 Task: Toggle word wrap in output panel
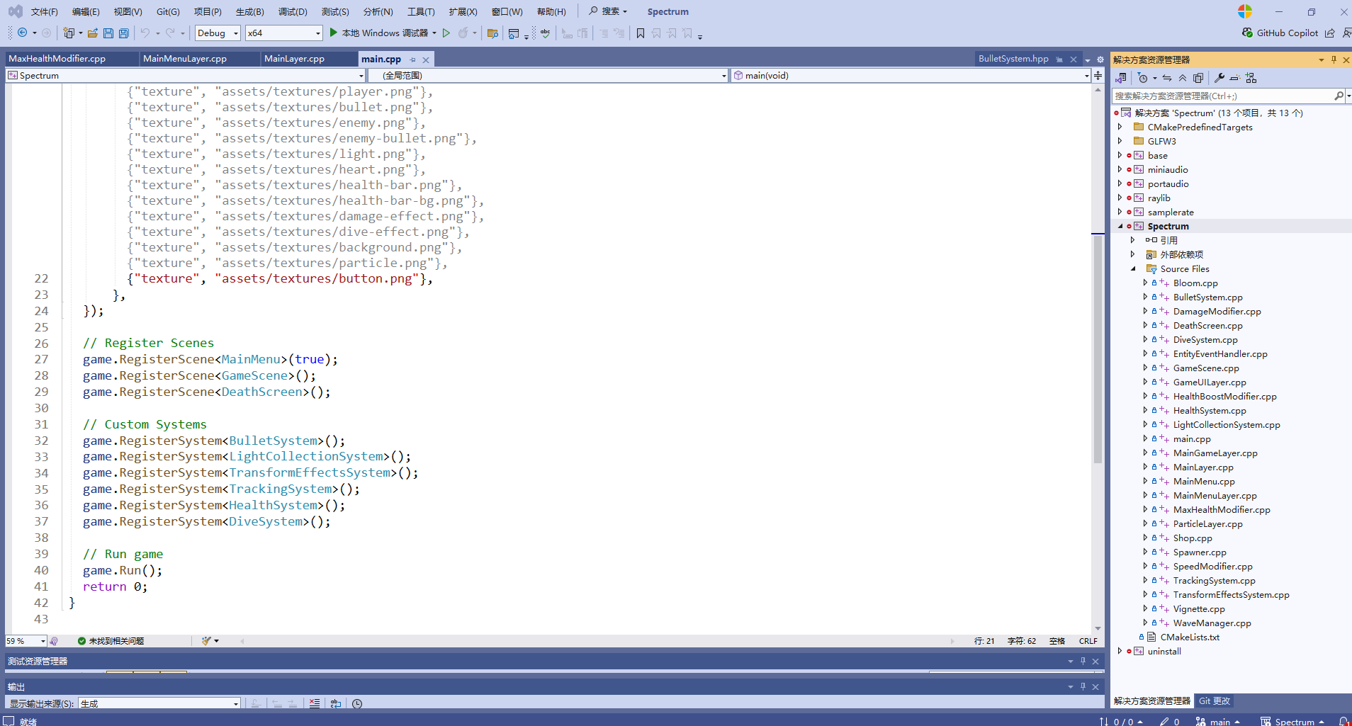click(336, 703)
